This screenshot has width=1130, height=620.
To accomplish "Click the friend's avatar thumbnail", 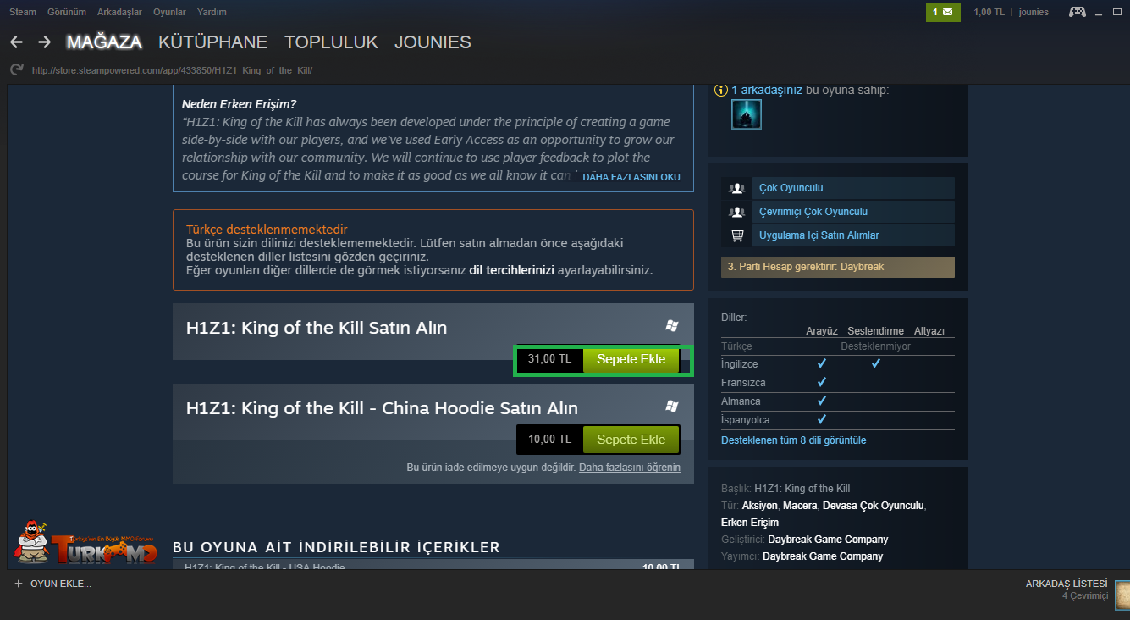I will pos(747,114).
